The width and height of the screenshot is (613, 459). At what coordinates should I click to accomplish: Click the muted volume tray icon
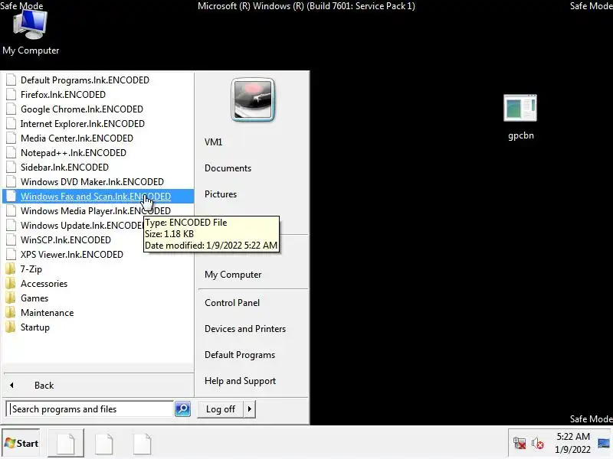pyautogui.click(x=538, y=444)
